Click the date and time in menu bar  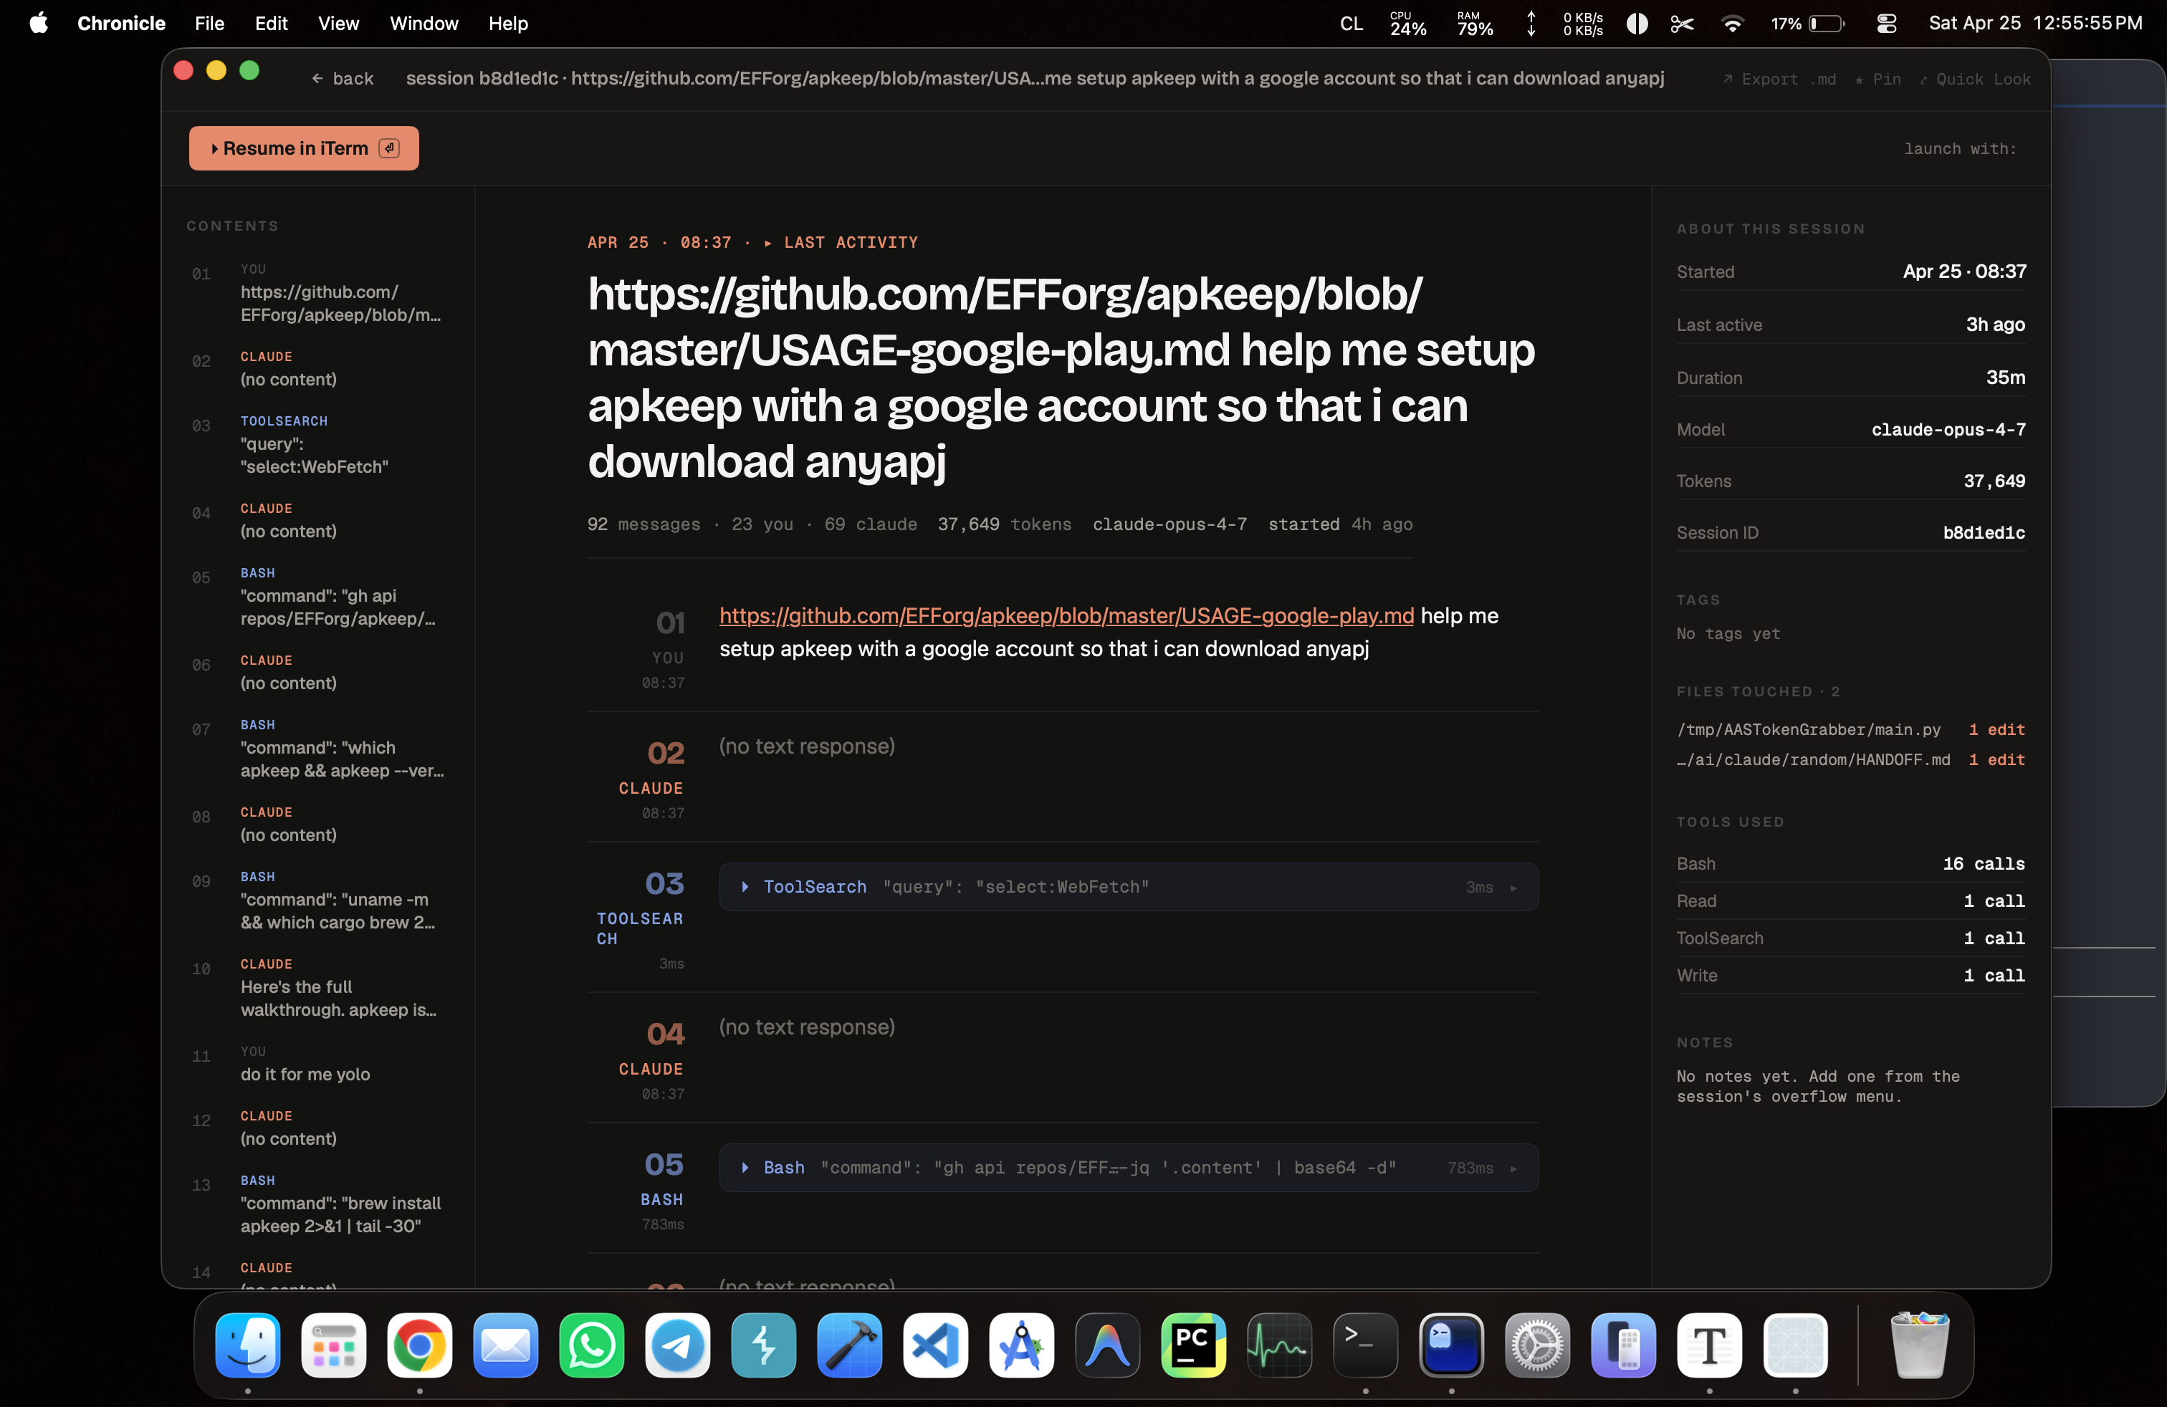[2036, 23]
